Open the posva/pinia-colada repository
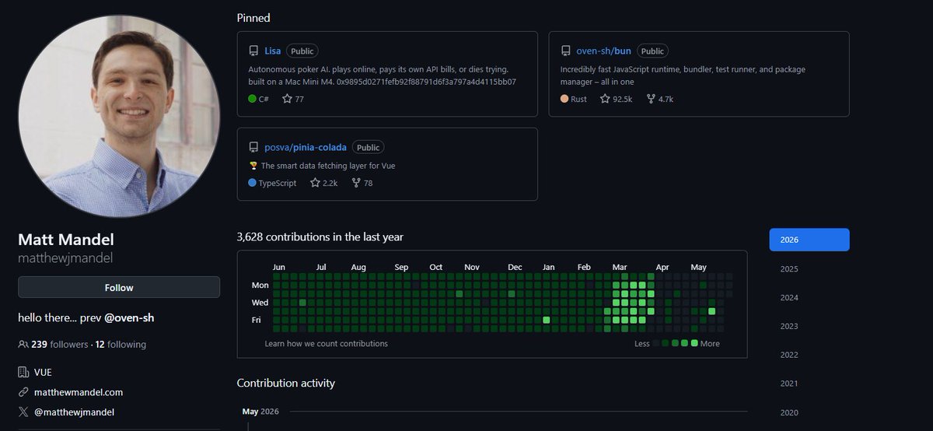Screen dimensions: 933x431 point(306,147)
